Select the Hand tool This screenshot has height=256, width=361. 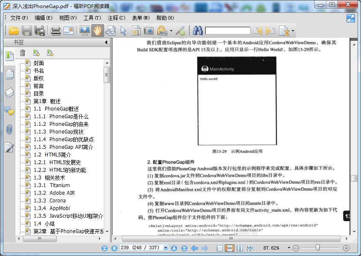tap(98, 31)
